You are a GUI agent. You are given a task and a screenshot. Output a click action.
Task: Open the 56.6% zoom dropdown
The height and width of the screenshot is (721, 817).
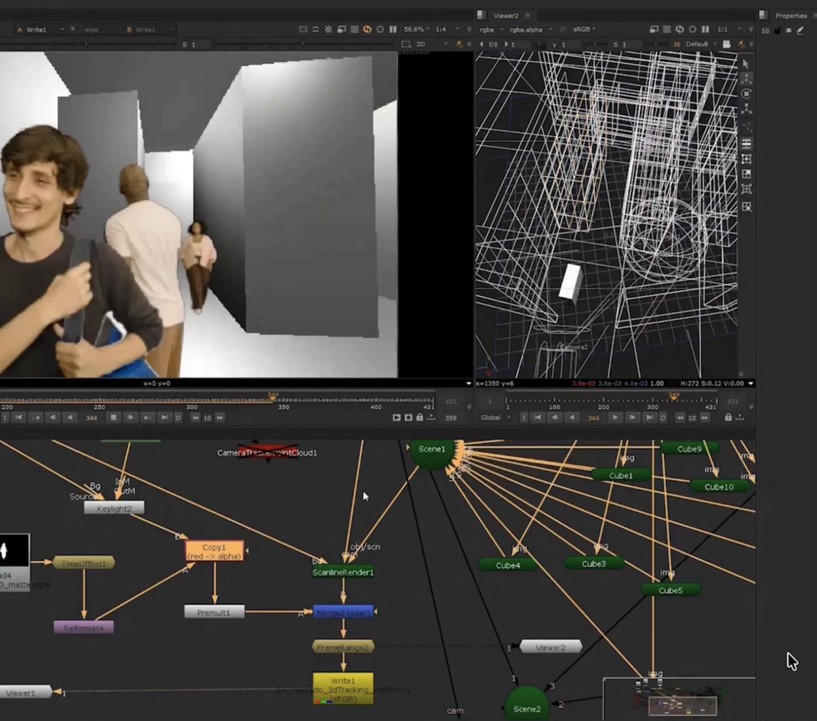tap(417, 29)
